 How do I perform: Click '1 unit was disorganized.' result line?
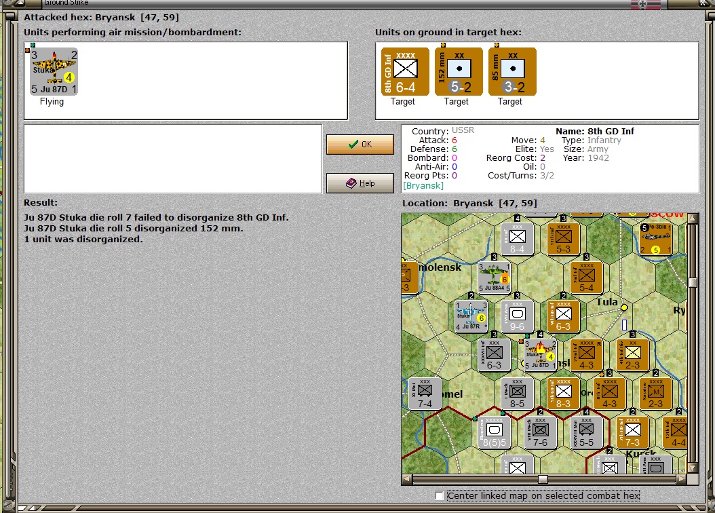click(x=83, y=240)
